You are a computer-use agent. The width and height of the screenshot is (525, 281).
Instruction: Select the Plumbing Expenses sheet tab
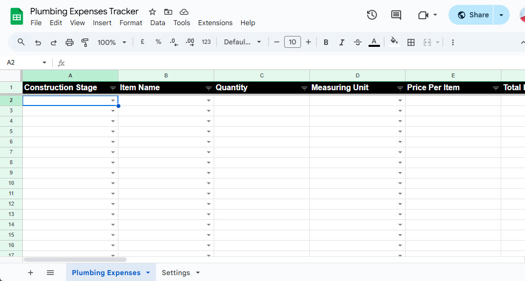(106, 273)
